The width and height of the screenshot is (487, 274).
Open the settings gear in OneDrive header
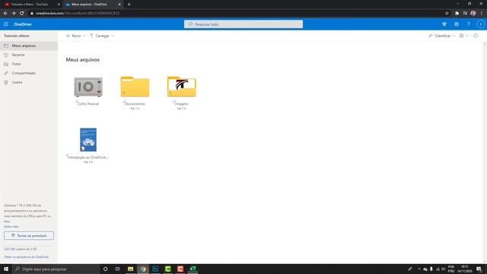click(457, 24)
